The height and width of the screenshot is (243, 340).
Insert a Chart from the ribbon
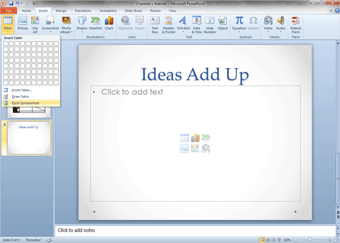[x=109, y=24]
